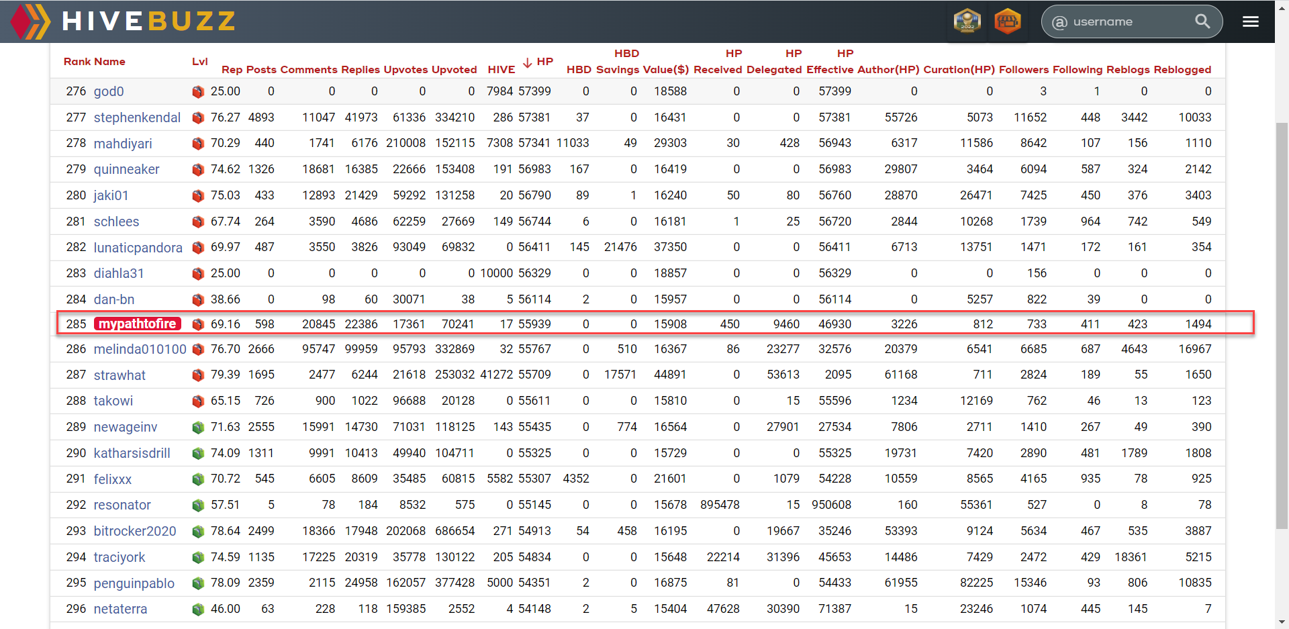Click the green level badge for katharsisdrill
The width and height of the screenshot is (1289, 629).
point(198,453)
